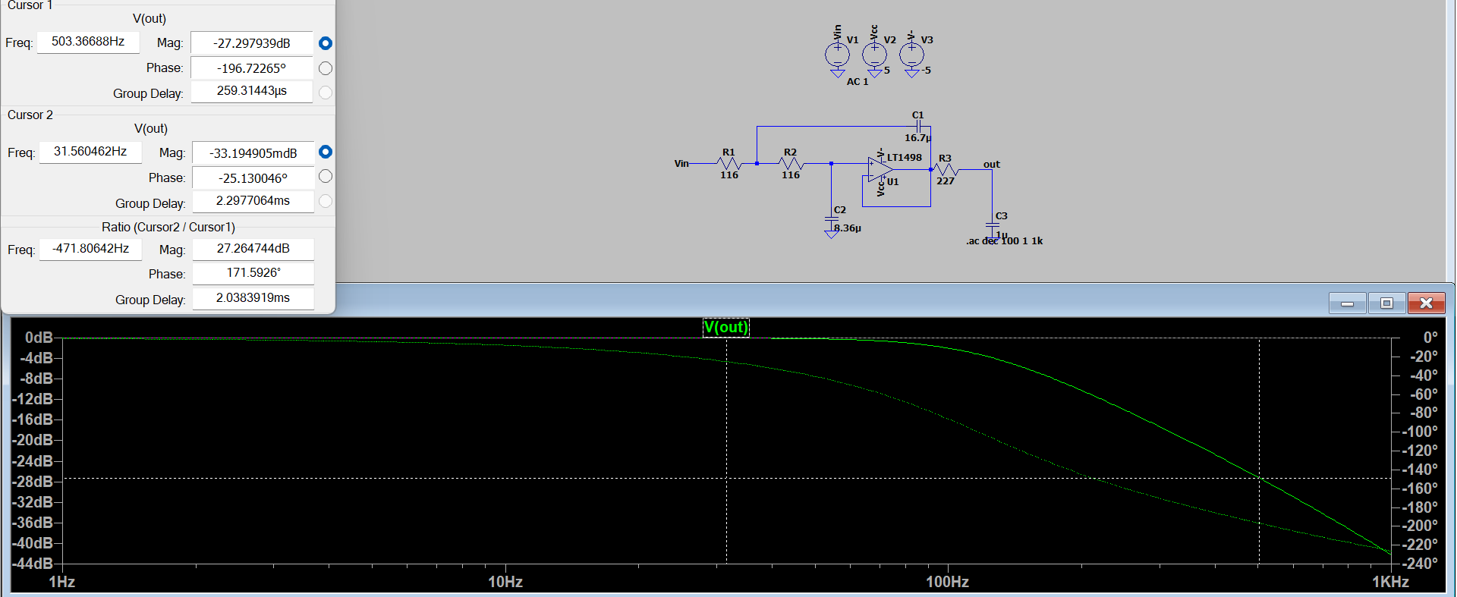Viewport: 1457px width, 597px height.
Task: Maximize the plot window
Action: 1386,303
